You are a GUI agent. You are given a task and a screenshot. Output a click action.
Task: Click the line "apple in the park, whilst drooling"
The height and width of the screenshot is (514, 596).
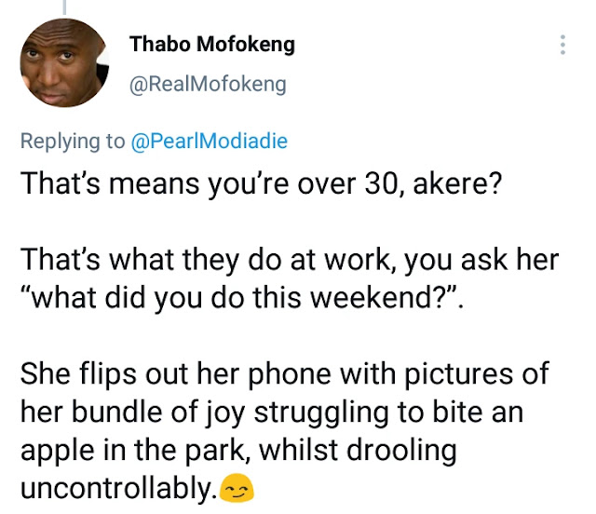point(238,450)
